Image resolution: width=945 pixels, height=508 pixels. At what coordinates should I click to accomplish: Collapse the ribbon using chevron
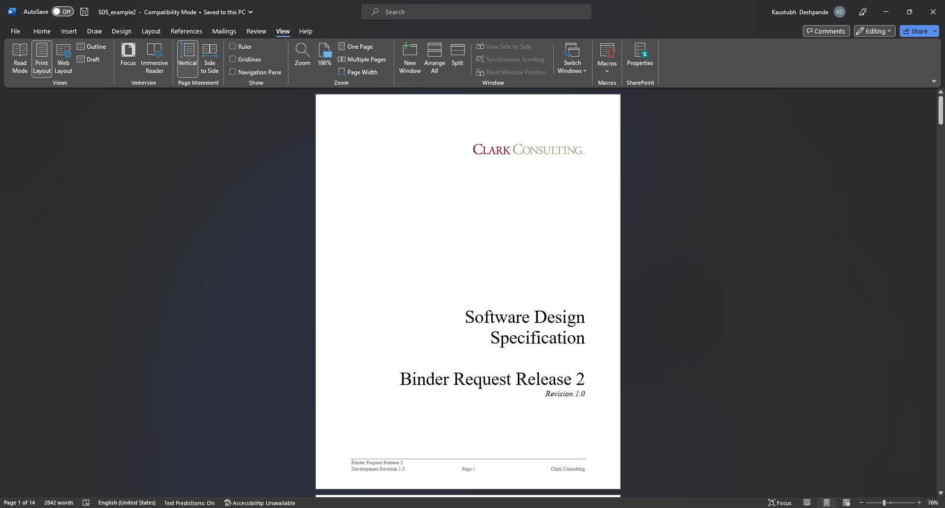934,81
